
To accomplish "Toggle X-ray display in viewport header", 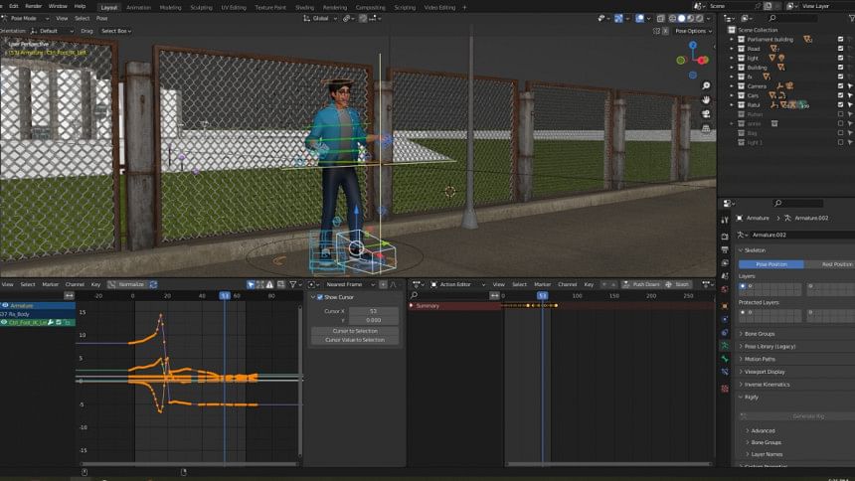I will click(x=662, y=18).
